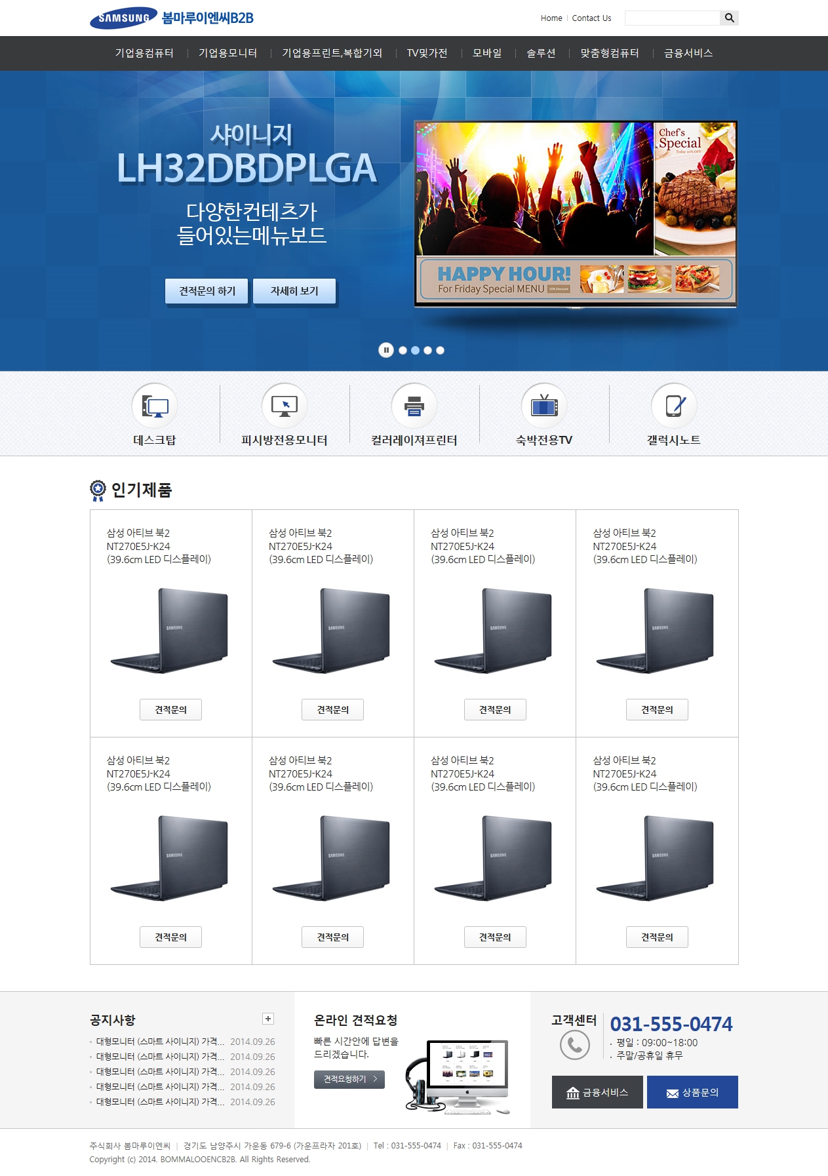Focus the header search field

[x=673, y=18]
